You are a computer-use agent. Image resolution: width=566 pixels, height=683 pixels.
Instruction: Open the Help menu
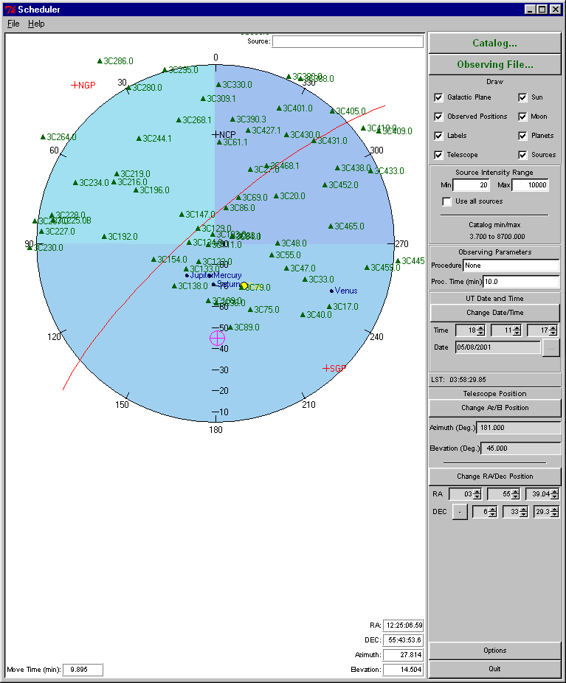[x=36, y=24]
